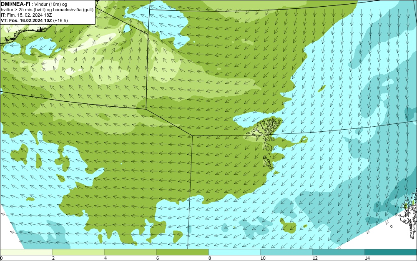The height and width of the screenshot is (261, 417).
Task: Click the Shetland coastline outline at right edge
Action: pyautogui.click(x=408, y=214)
